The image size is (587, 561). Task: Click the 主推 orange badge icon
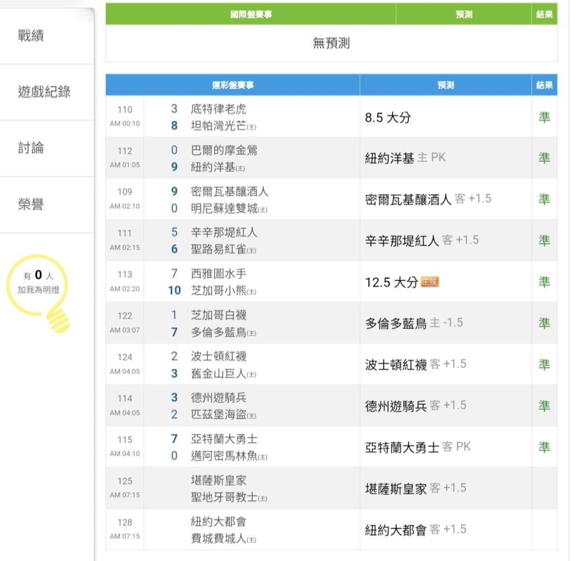pos(430,282)
